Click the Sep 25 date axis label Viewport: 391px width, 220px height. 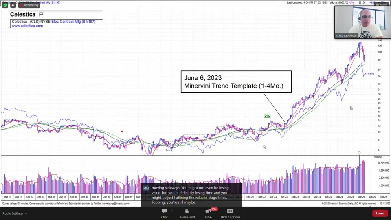pos(383,197)
